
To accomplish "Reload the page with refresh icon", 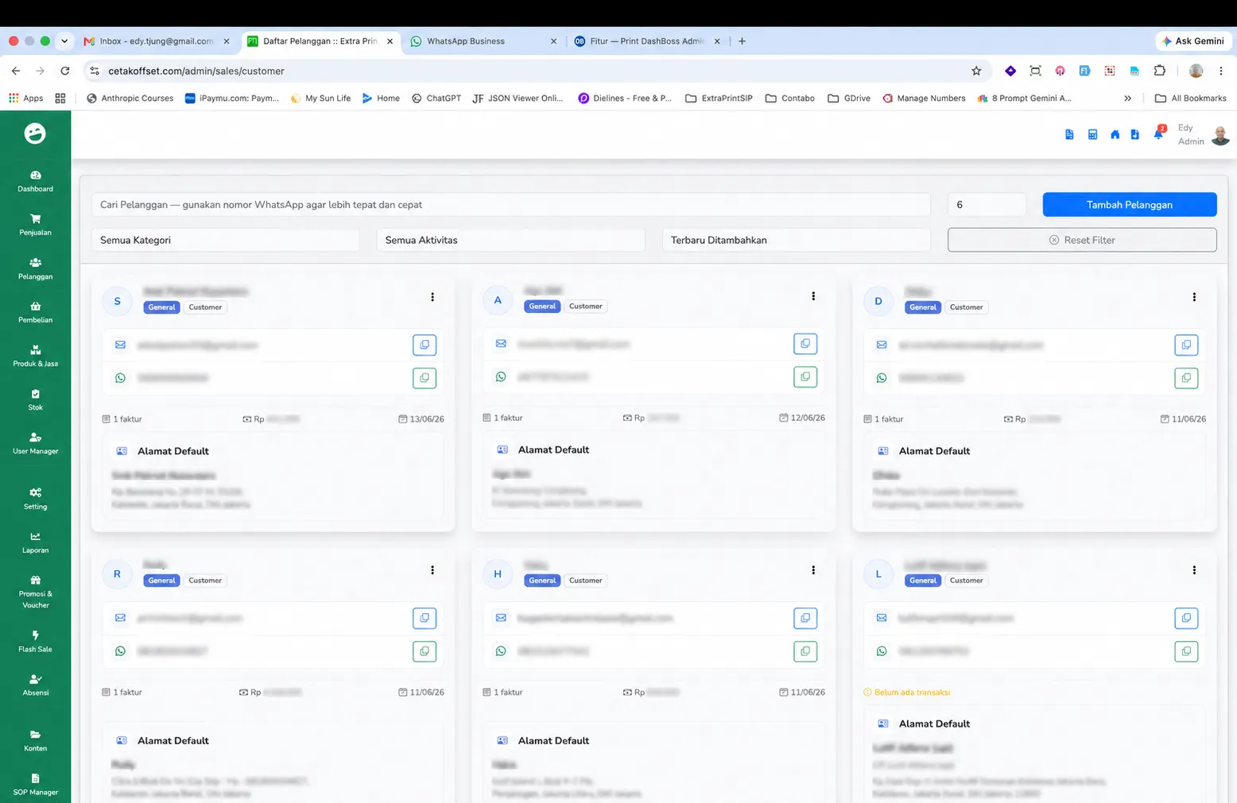I will (65, 71).
